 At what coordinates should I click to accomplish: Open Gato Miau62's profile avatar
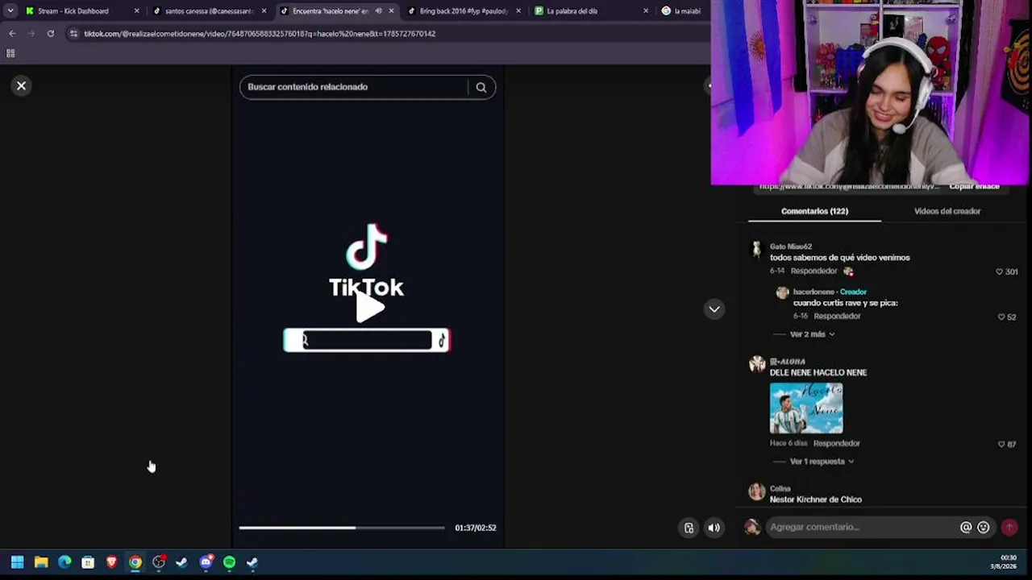click(x=756, y=250)
